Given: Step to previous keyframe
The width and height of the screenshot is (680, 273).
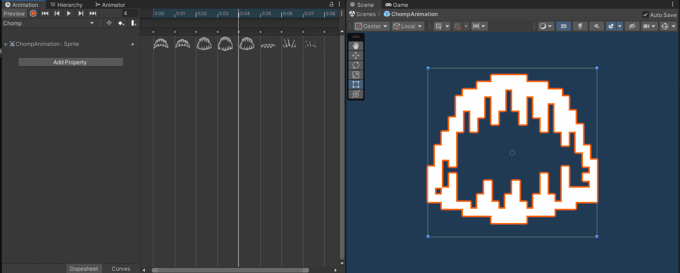Looking at the screenshot, I should pos(57,13).
